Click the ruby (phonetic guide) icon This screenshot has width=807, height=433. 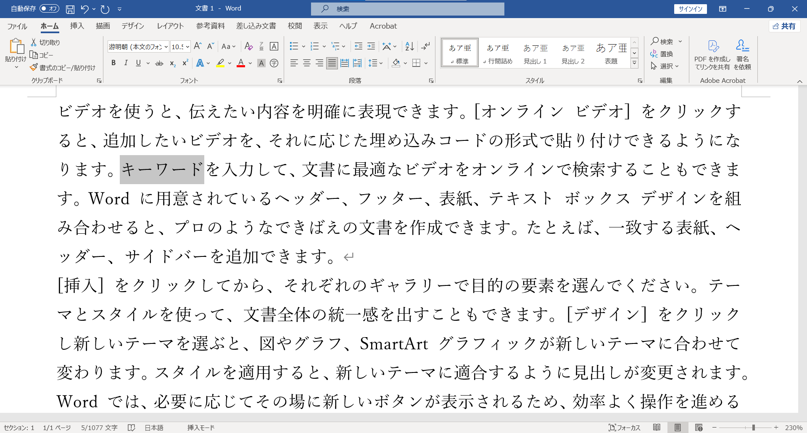click(261, 46)
